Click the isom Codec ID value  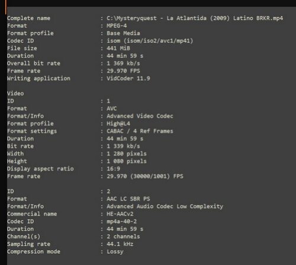pos(150,41)
